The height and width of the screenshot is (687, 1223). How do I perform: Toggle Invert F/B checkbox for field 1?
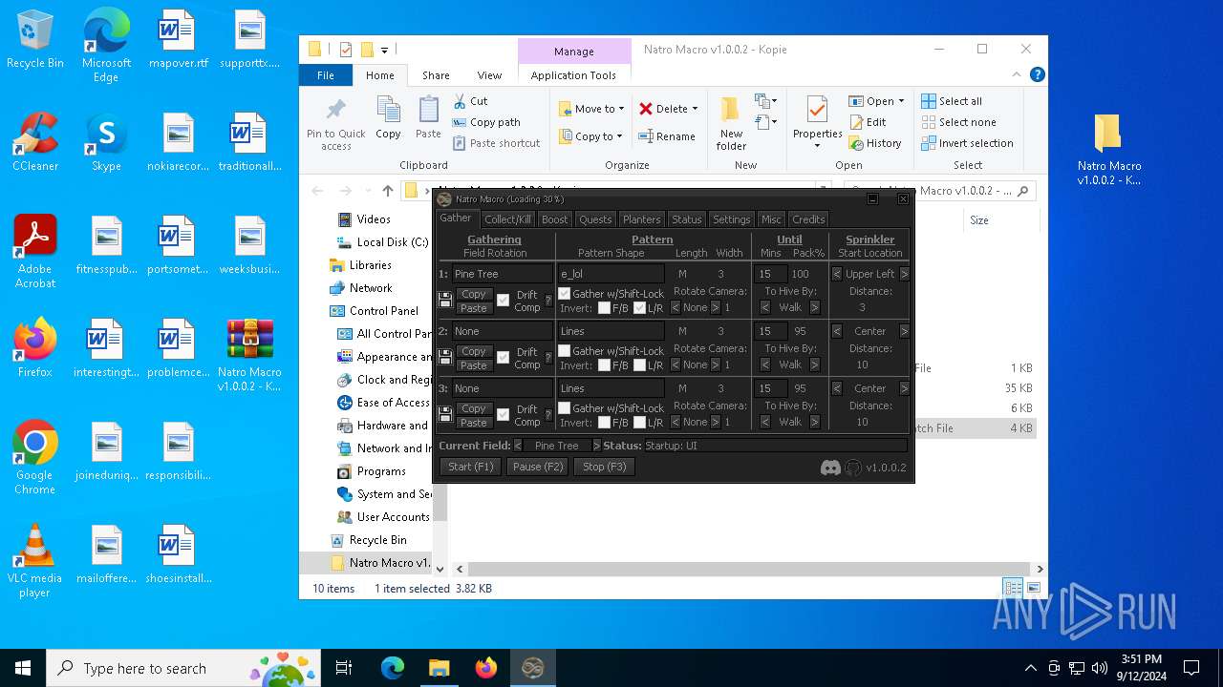[604, 308]
